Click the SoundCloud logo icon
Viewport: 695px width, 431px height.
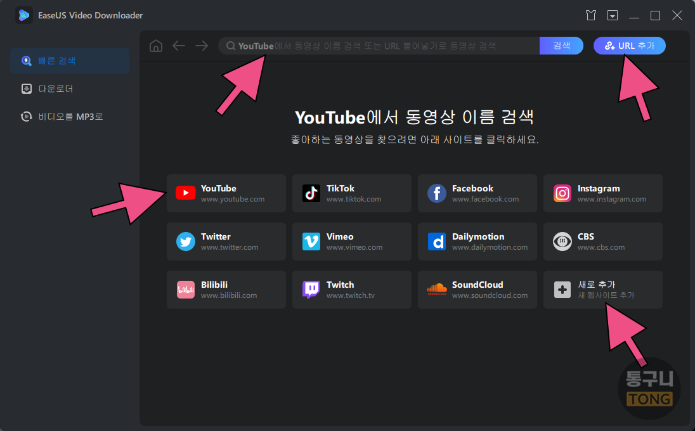click(x=436, y=289)
